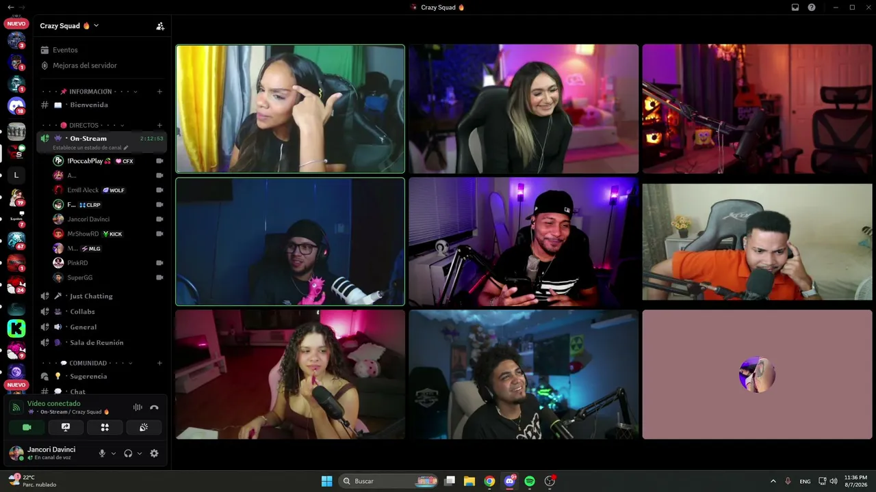Join the Sala de Reunión voice channel
This screenshot has height=492, width=876.
102,342
